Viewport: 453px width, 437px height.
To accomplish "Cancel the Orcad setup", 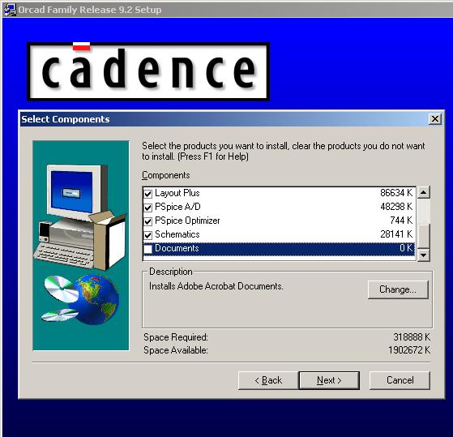I will point(400,380).
